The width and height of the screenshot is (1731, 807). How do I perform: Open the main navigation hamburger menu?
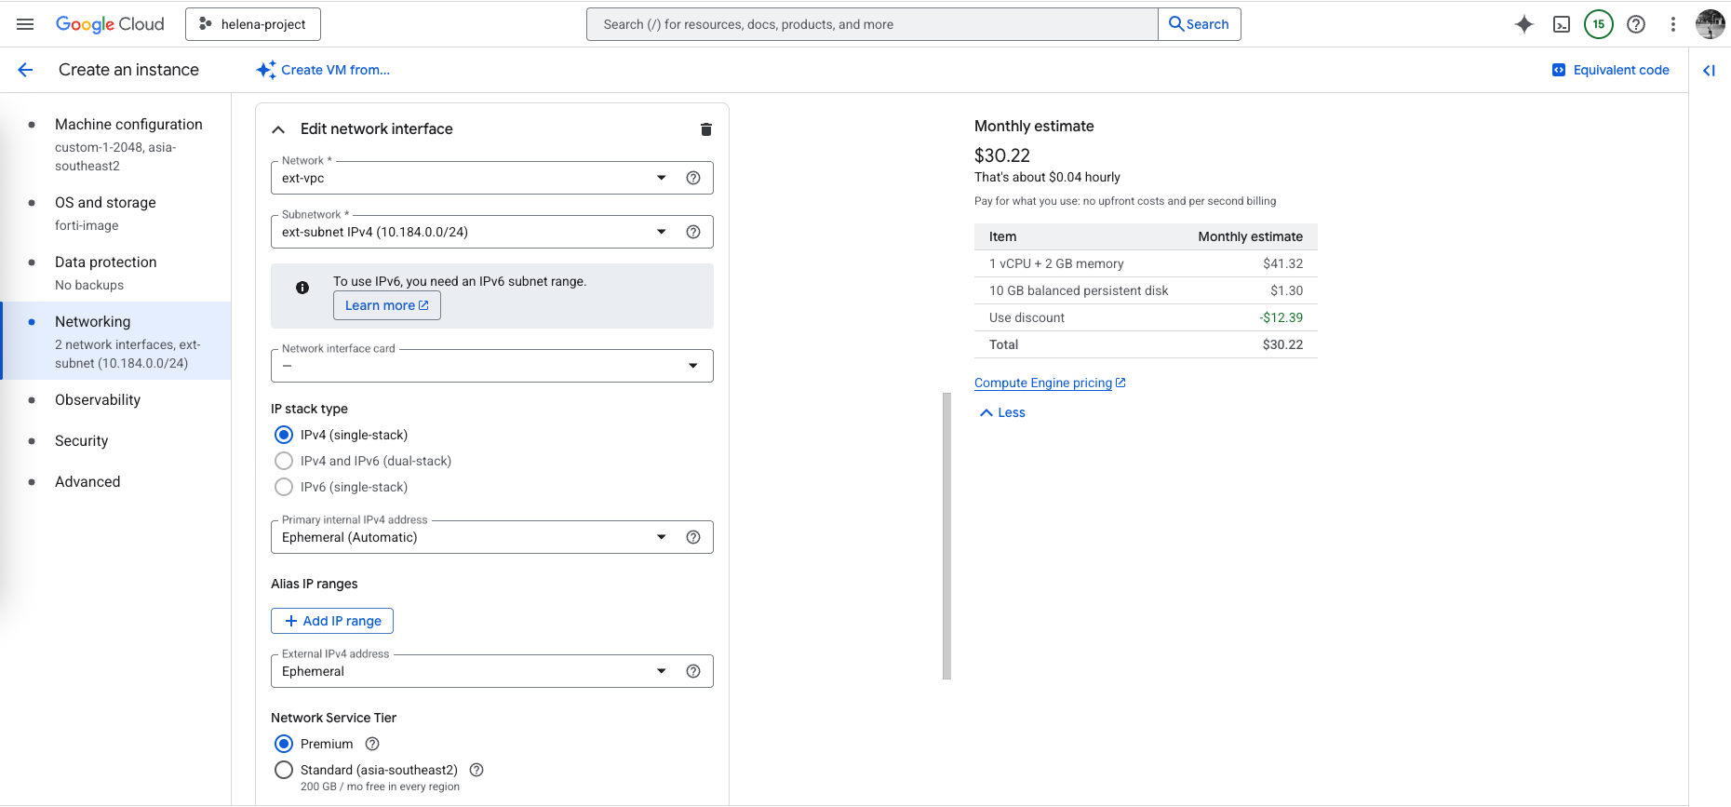tap(25, 24)
